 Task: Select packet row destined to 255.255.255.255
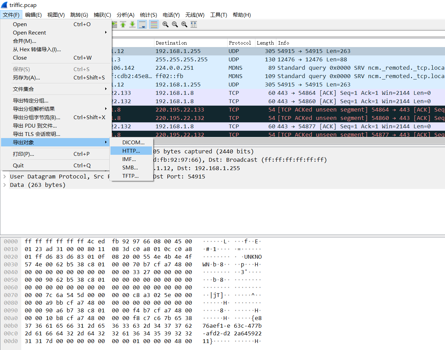[278, 60]
